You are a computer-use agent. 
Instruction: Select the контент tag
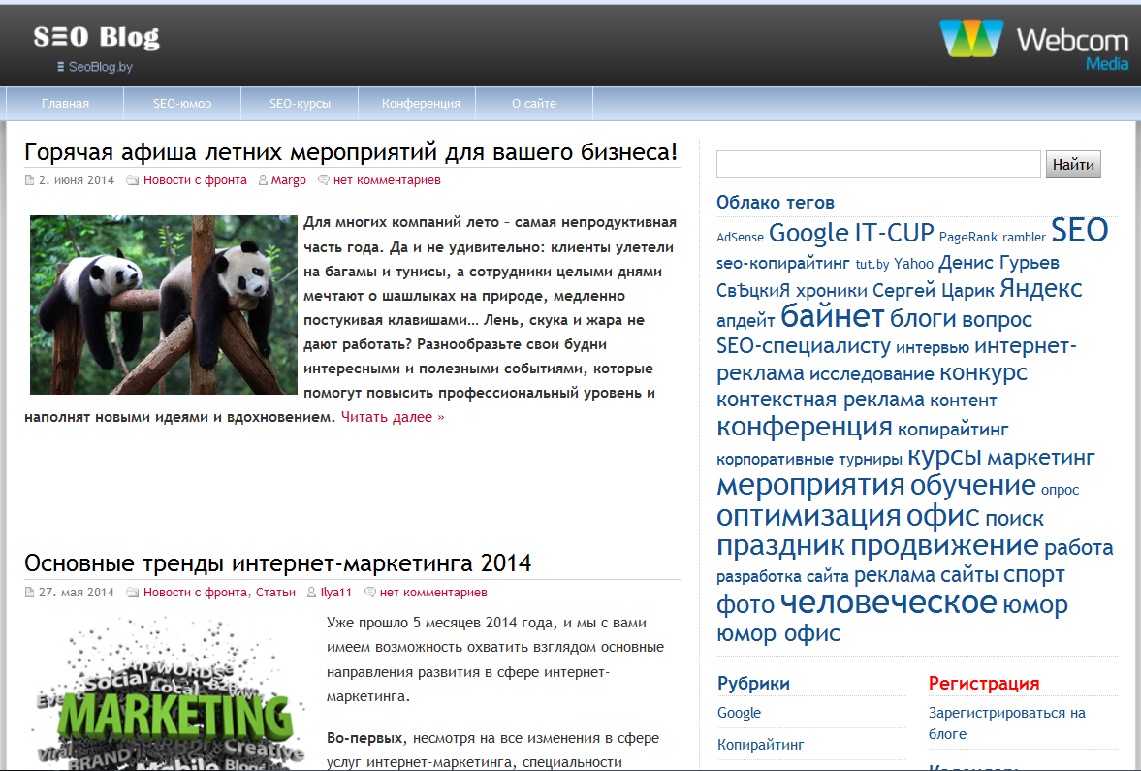pyautogui.click(x=963, y=401)
